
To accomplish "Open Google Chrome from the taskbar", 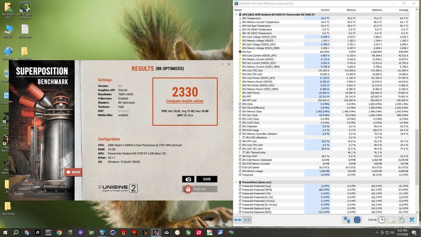I will click(x=59, y=232).
